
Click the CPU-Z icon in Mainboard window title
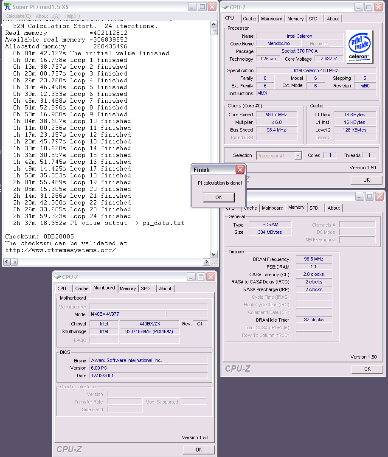click(x=57, y=277)
